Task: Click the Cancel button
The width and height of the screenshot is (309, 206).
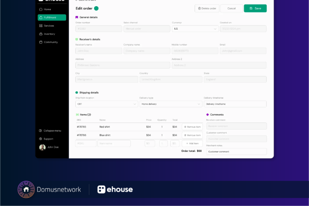Action: click(231, 8)
